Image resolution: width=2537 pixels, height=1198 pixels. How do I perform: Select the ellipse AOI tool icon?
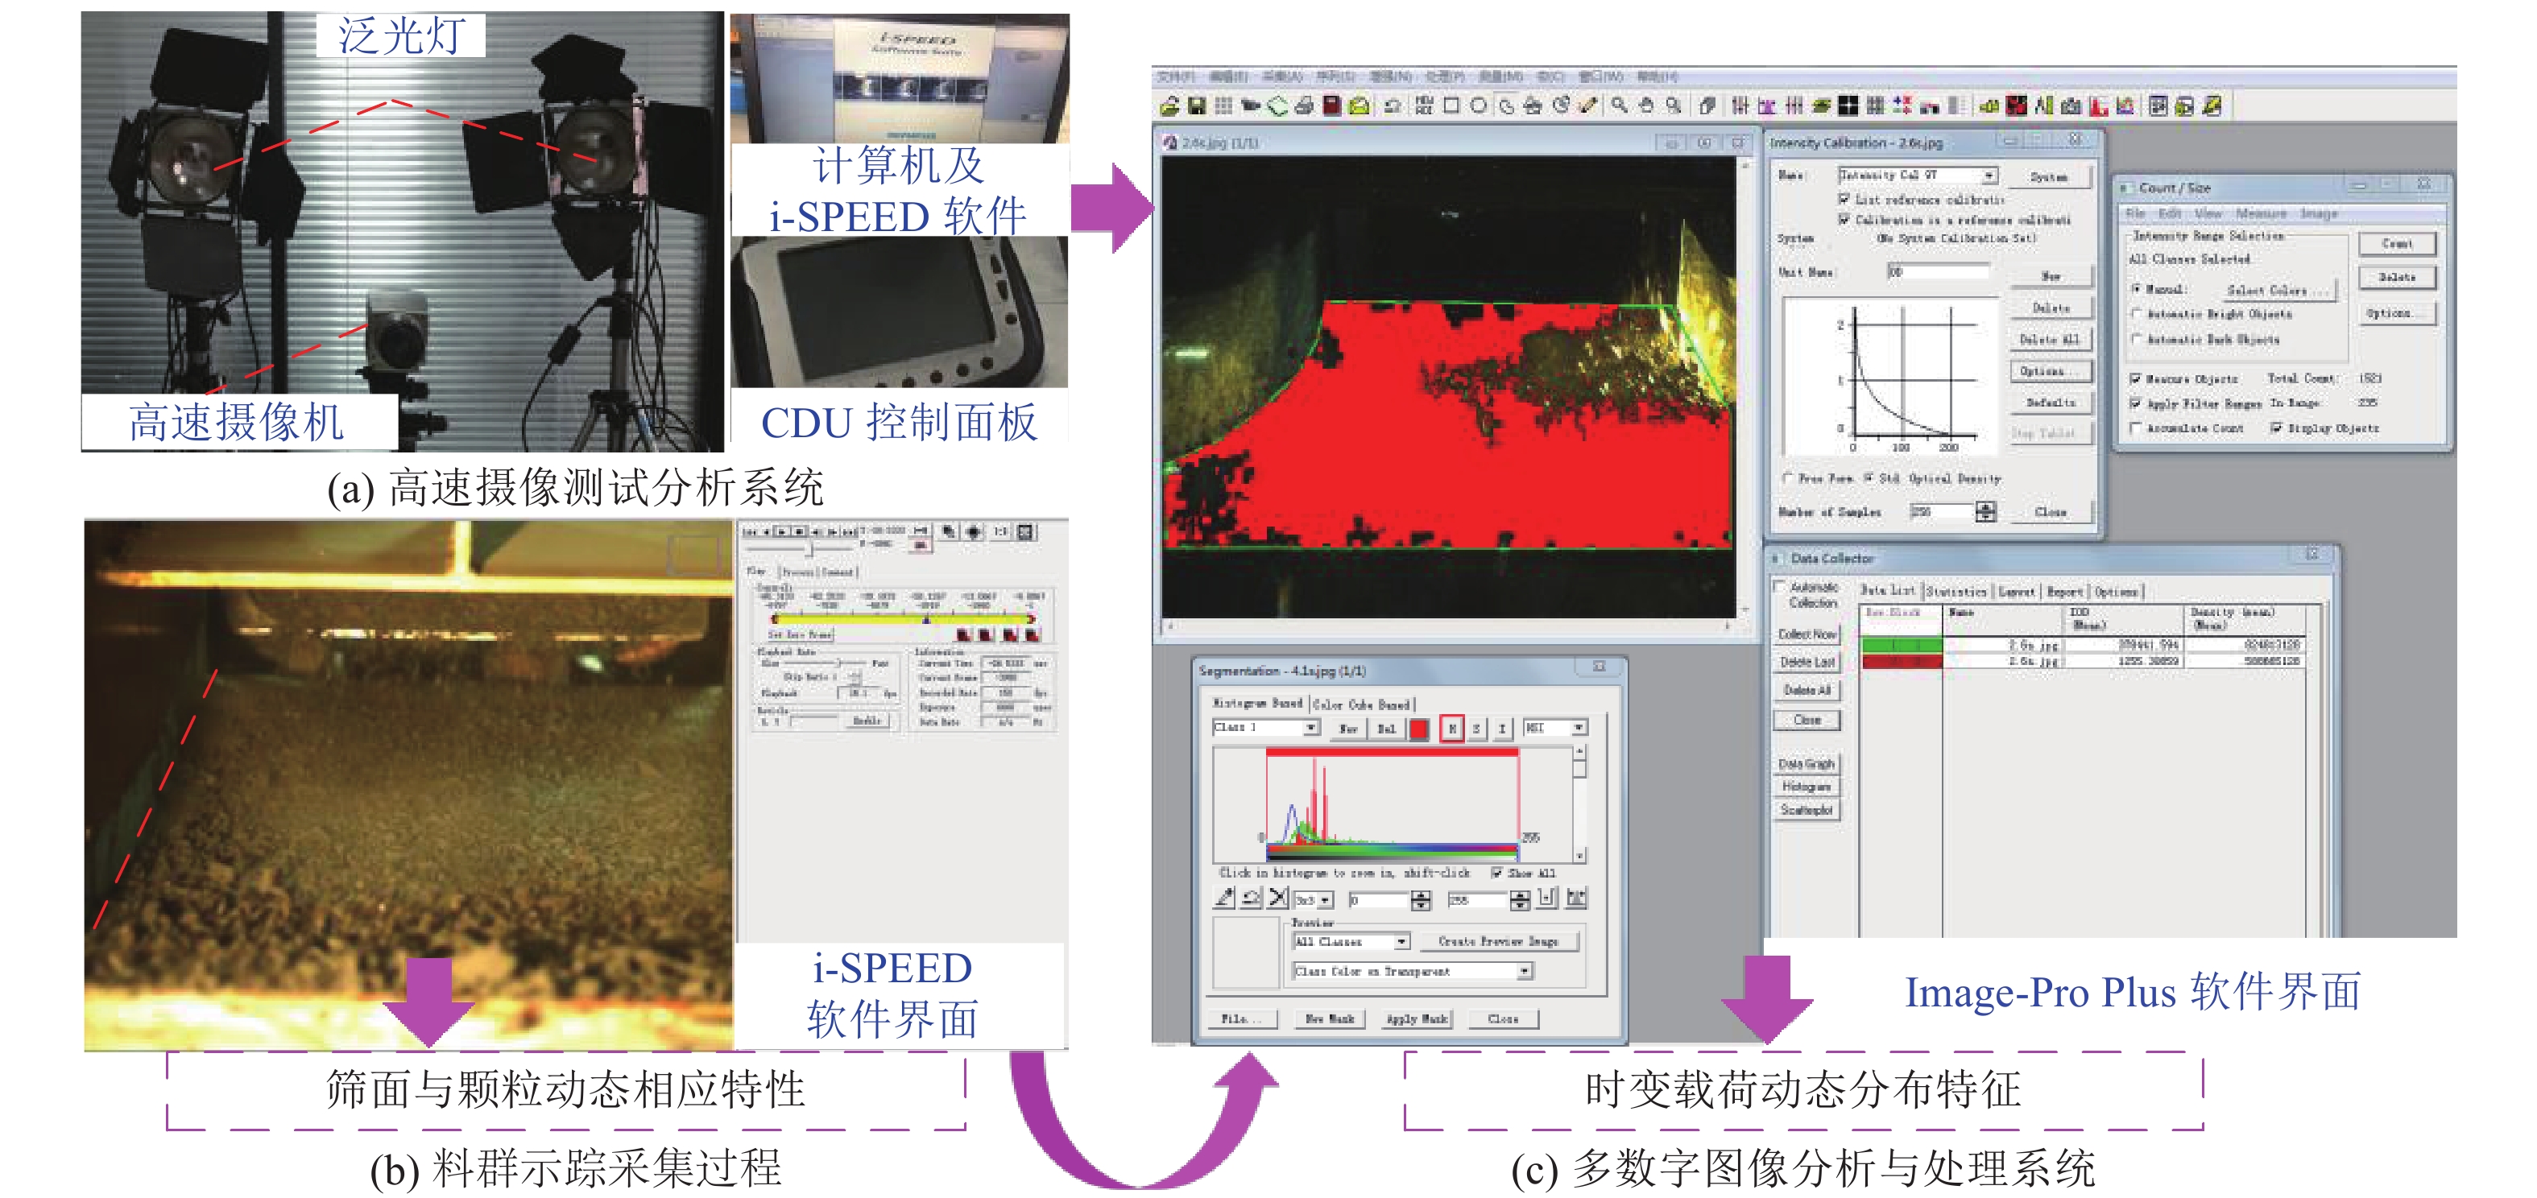coord(1478,106)
